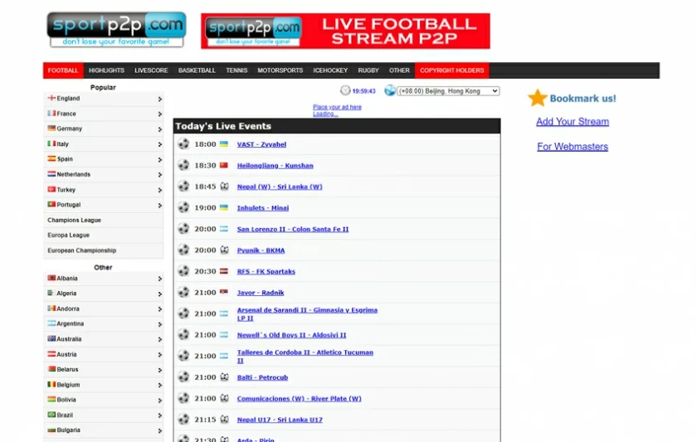Expand the Netherlands submenu arrow
Screen dimensions: 697x442
click(159, 175)
